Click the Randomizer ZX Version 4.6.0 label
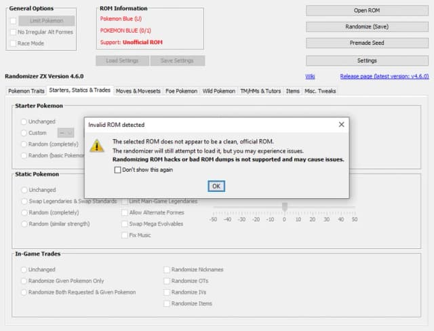This screenshot has width=434, height=331. [x=44, y=77]
